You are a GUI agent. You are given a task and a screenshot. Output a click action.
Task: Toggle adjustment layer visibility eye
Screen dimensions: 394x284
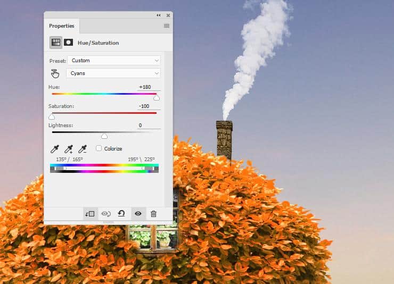coord(138,213)
